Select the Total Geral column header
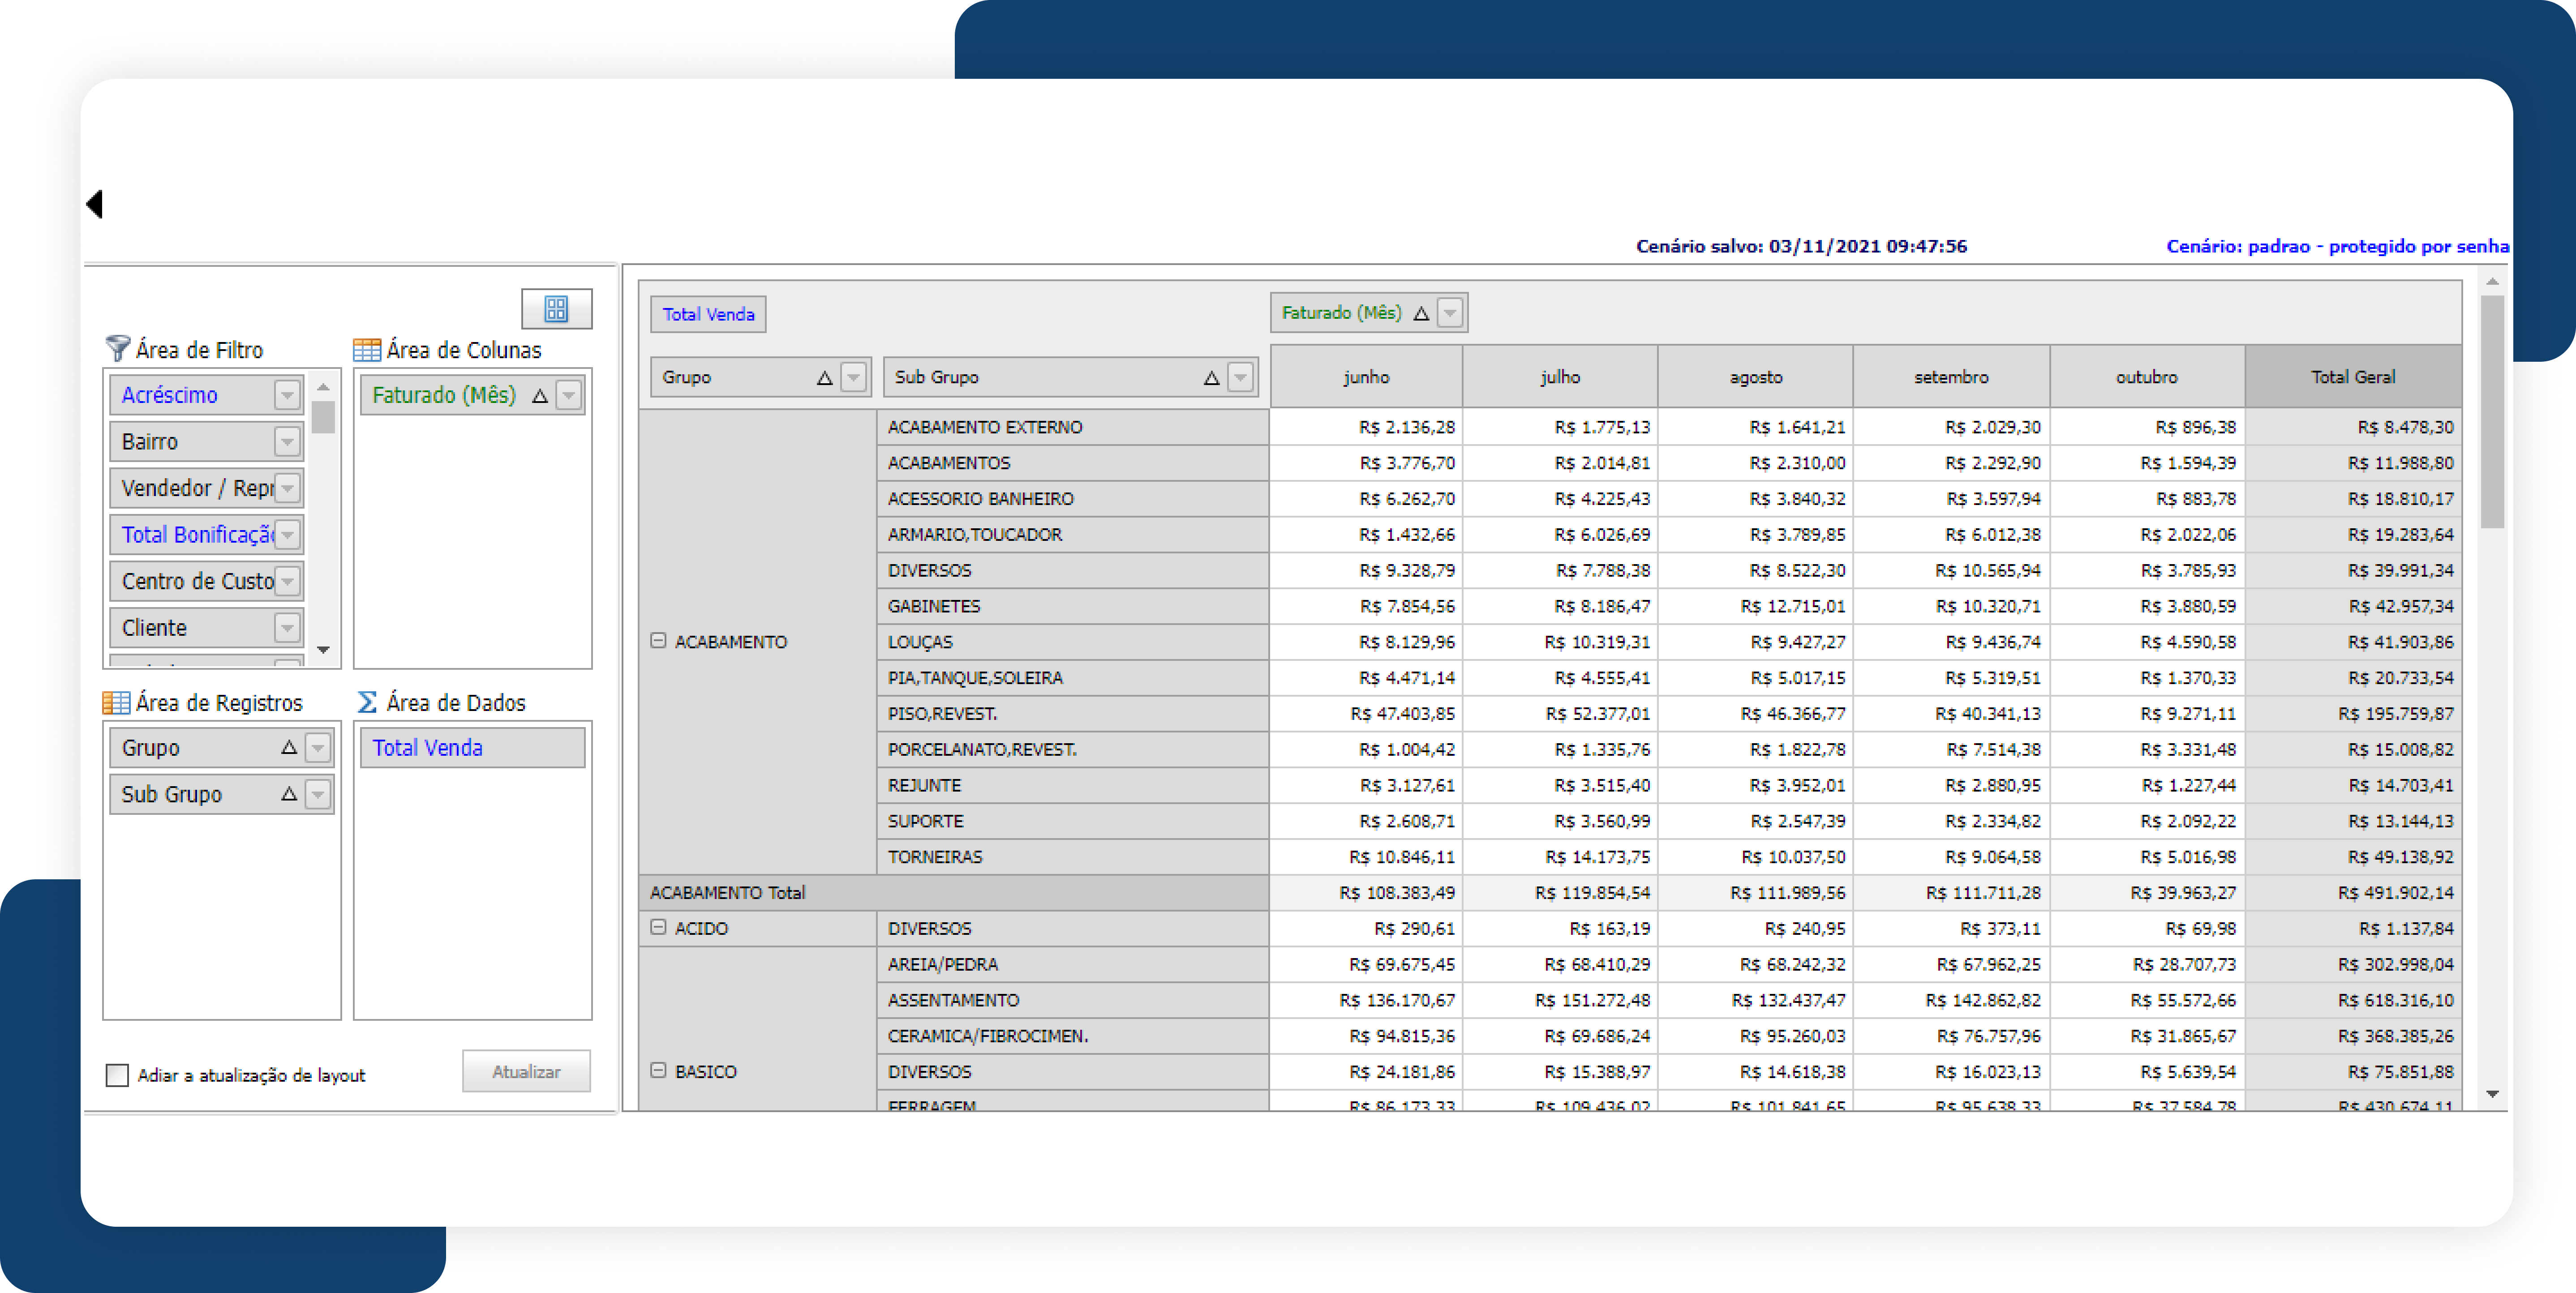The width and height of the screenshot is (2576, 1293). click(2352, 377)
